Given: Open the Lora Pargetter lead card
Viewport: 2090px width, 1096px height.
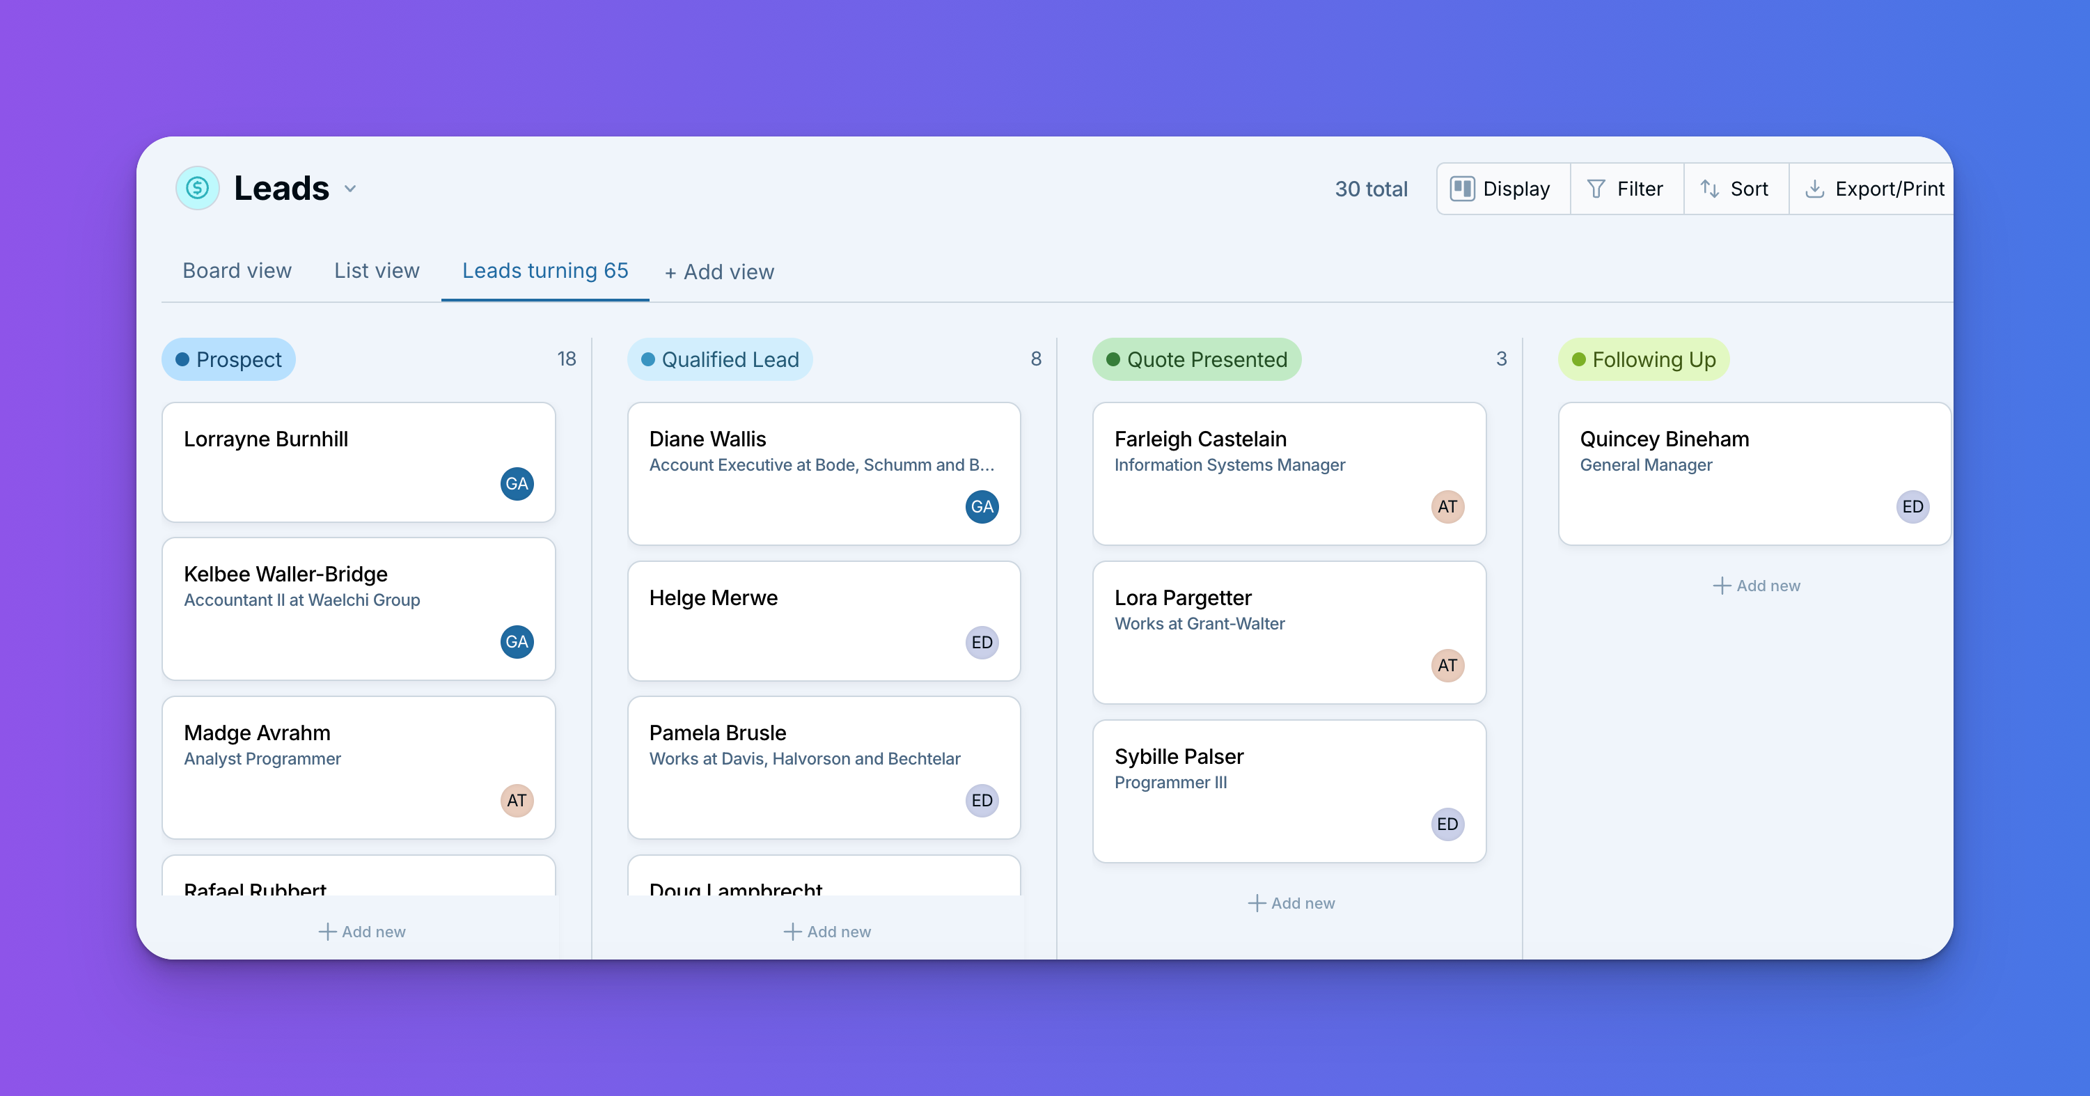Looking at the screenshot, I should [x=1289, y=633].
